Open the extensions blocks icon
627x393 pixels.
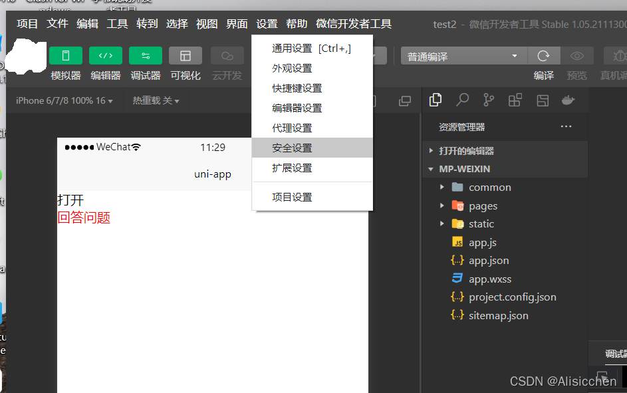pyautogui.click(x=515, y=100)
